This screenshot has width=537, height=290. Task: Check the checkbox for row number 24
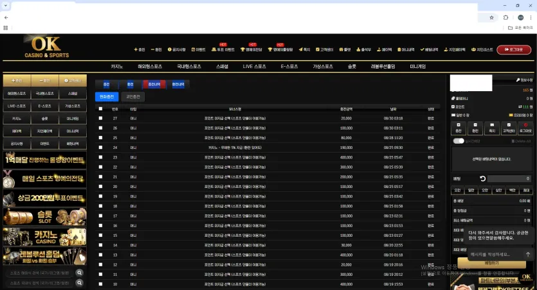tap(100, 148)
